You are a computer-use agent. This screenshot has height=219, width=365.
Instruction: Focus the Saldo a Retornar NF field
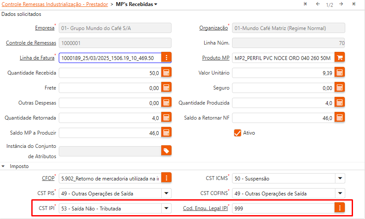click(x=284, y=118)
